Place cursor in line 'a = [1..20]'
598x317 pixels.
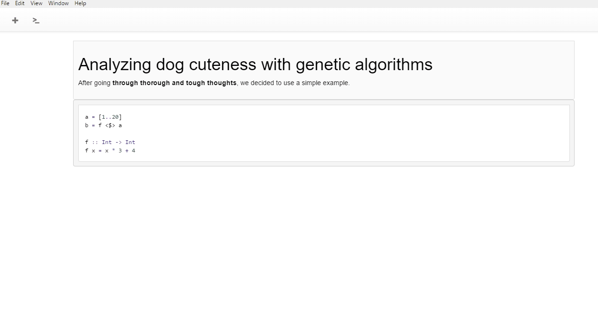(103, 117)
